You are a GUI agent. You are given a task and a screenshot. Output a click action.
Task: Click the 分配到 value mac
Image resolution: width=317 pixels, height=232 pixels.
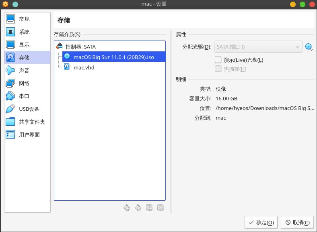click(x=220, y=118)
